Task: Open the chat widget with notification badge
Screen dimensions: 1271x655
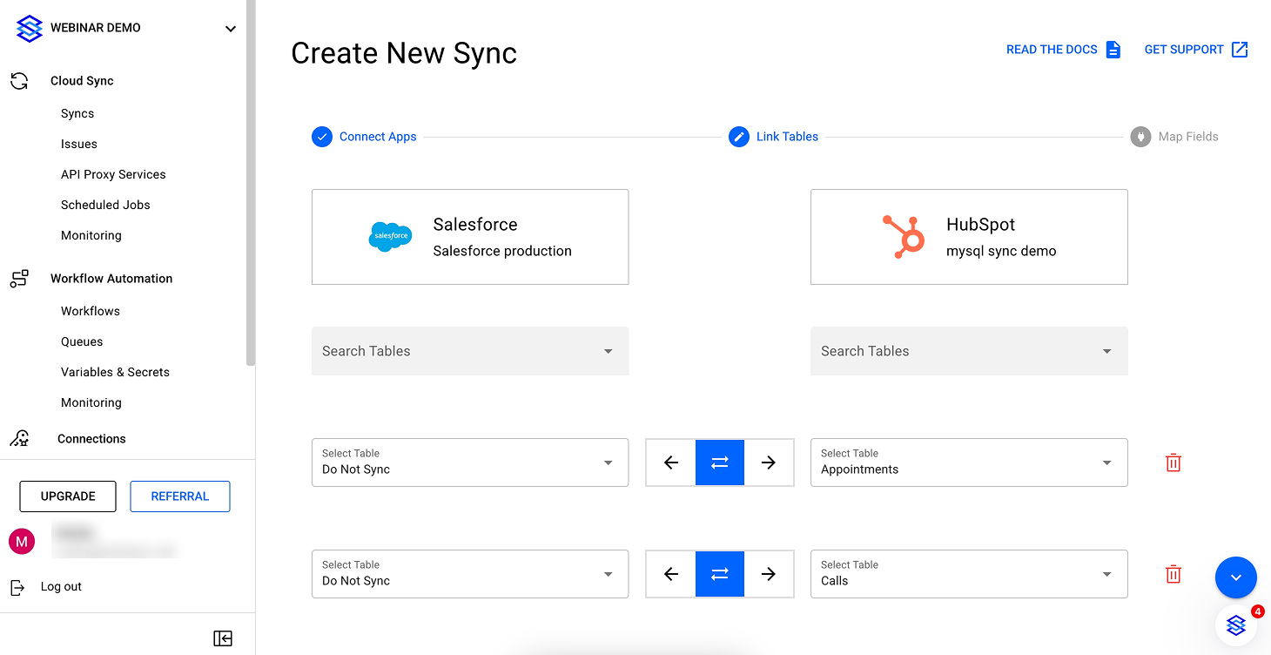Action: click(x=1236, y=625)
